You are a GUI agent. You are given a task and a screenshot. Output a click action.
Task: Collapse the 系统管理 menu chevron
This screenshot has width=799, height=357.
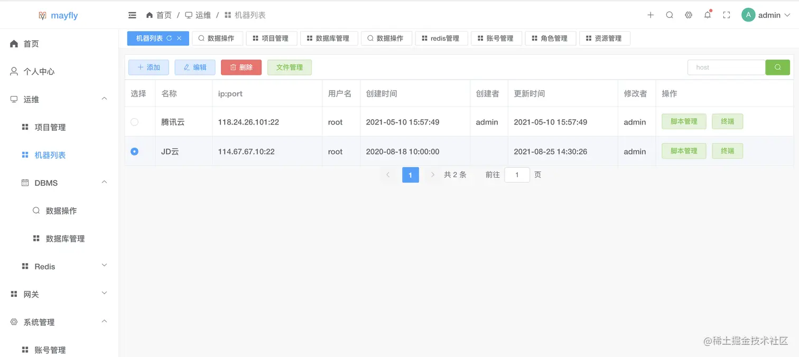[x=105, y=321]
